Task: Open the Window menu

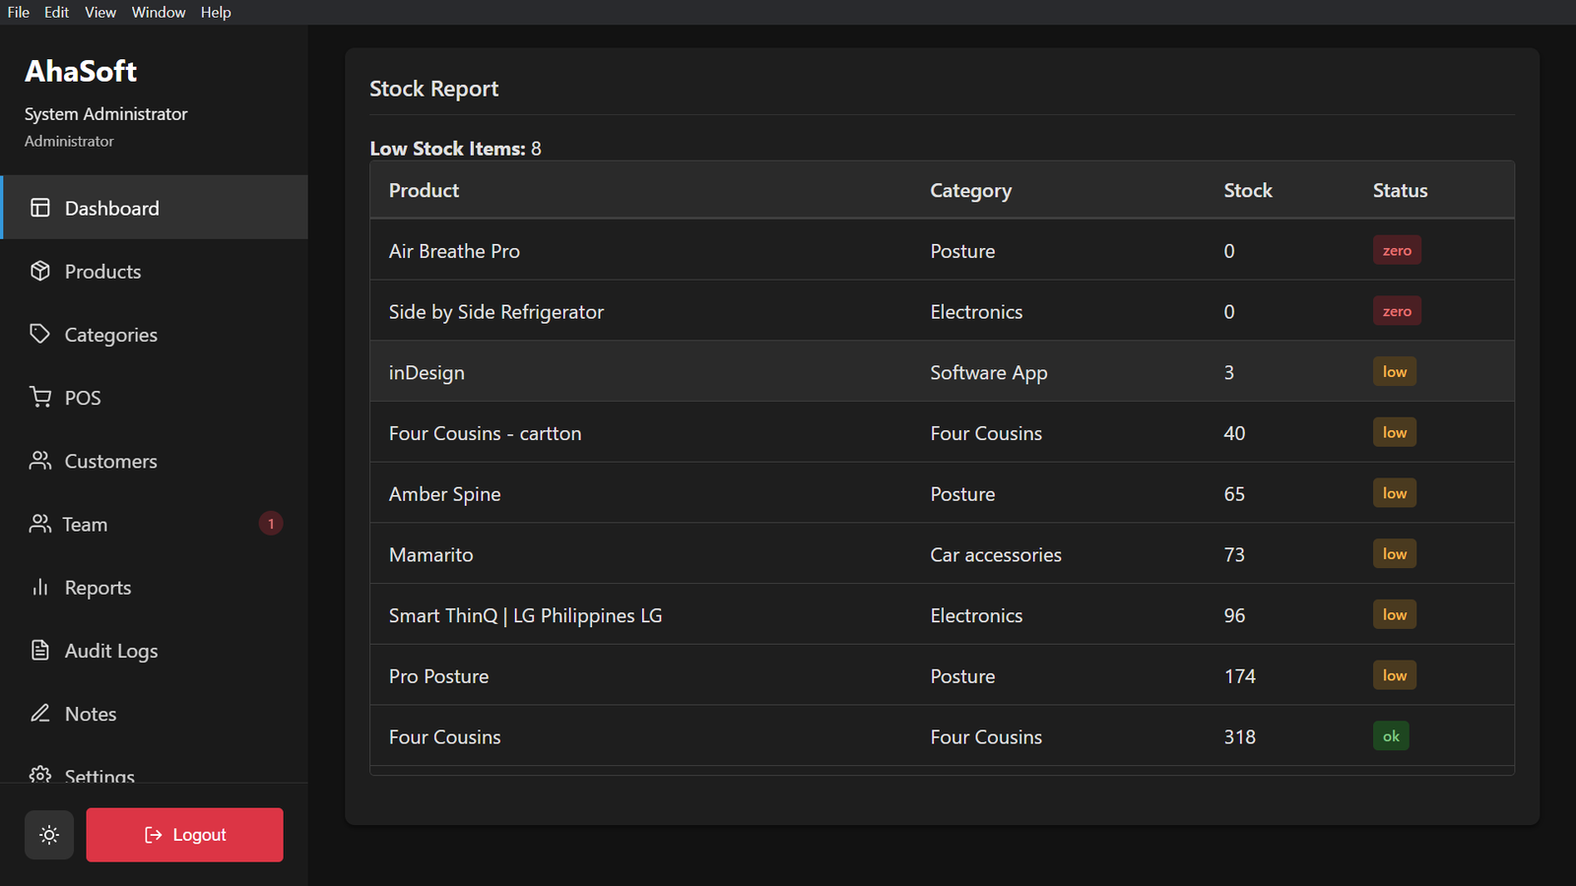Action: click(158, 12)
